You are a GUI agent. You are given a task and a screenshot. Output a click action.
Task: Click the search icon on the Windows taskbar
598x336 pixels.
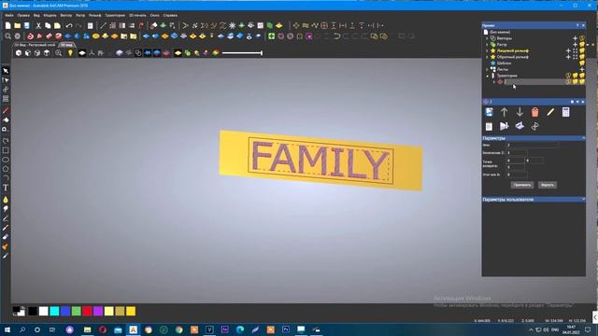(x=22, y=329)
